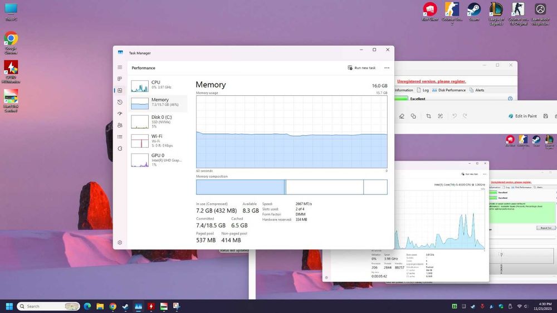
Task: Click Run new task button
Action: [361, 68]
